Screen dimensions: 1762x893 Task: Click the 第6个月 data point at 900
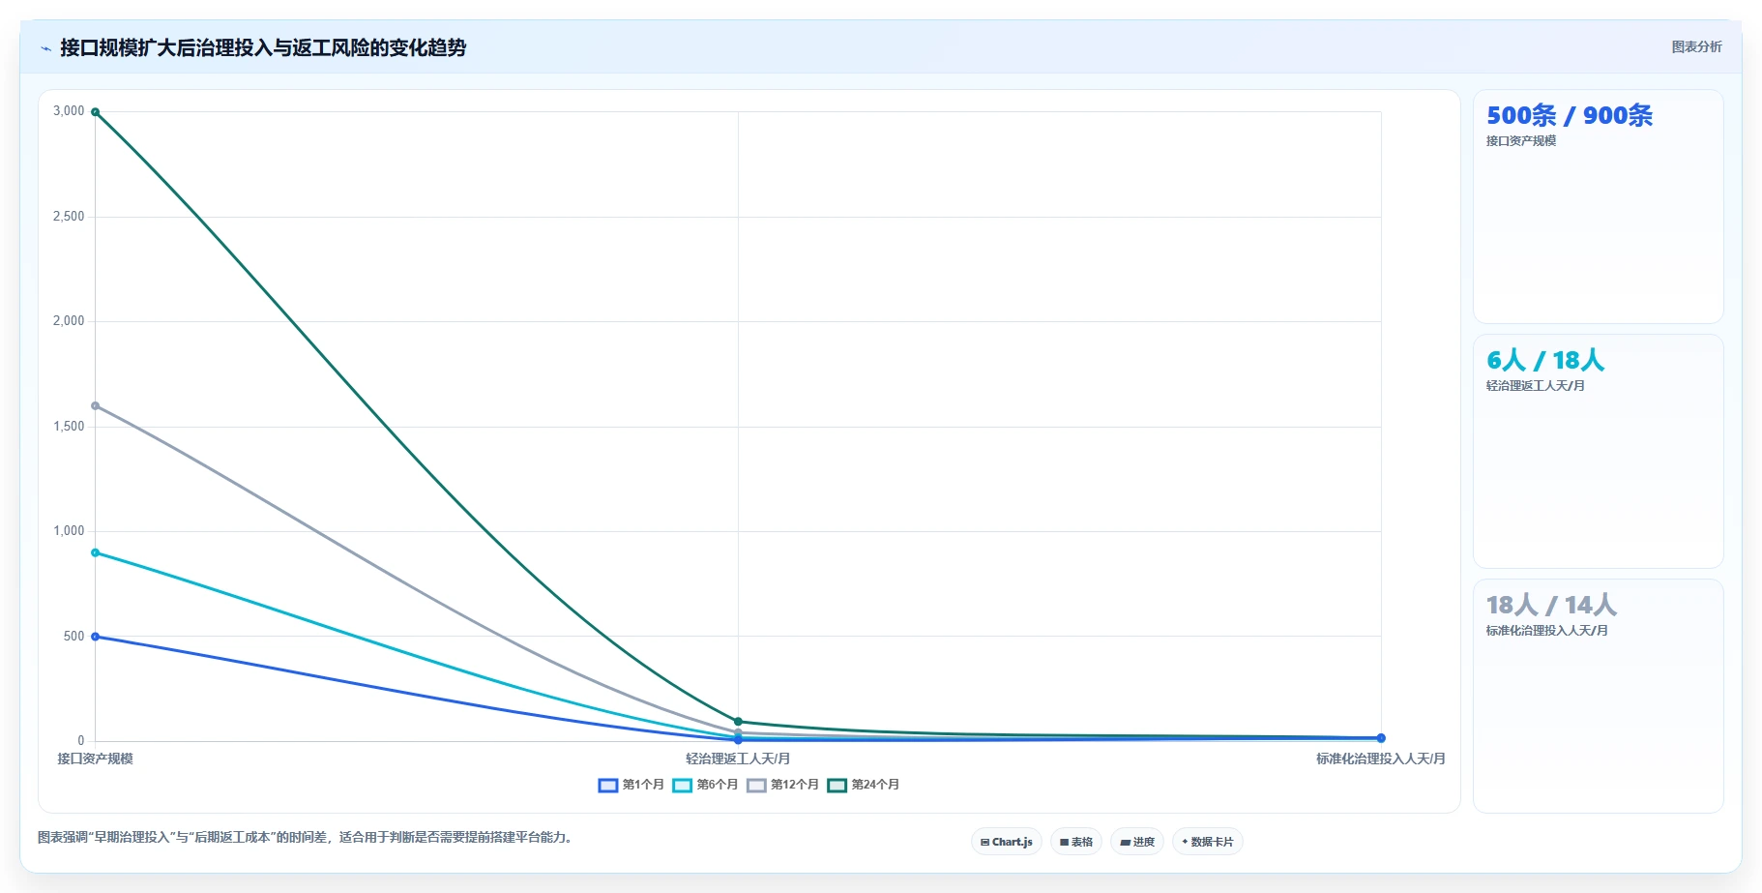pyautogui.click(x=95, y=552)
